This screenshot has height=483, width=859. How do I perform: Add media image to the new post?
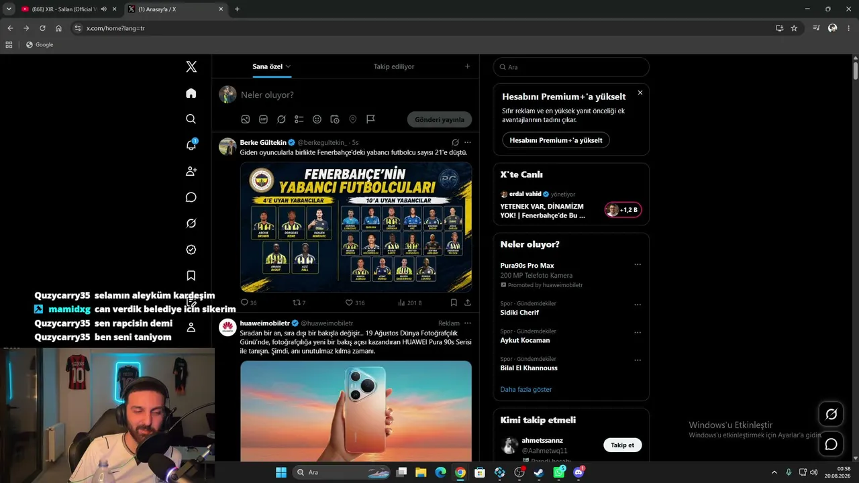pyautogui.click(x=246, y=119)
